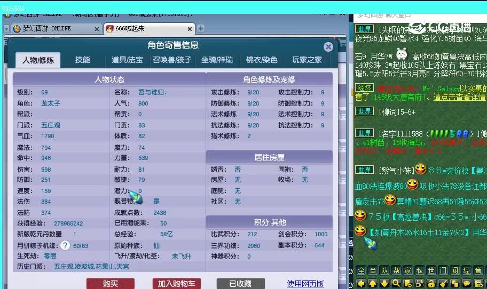Toggle the 闻 (rumor) chat channel

click(455, 271)
